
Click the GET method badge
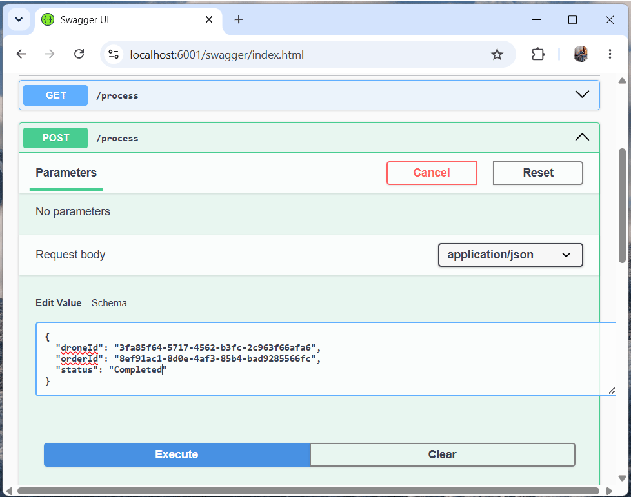pos(55,95)
